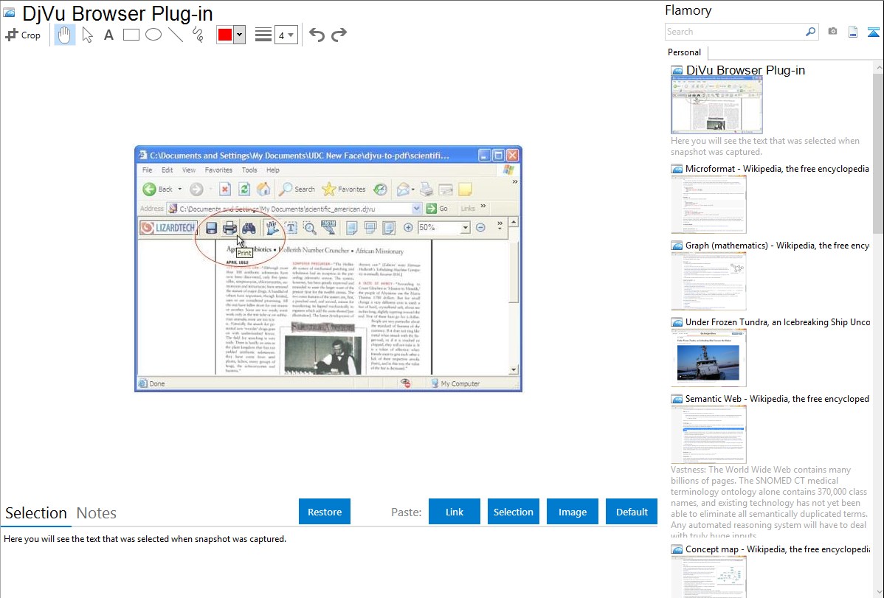Image resolution: width=884 pixels, height=598 pixels.
Task: Click the blue collapse-to-top arrow icon
Action: 873,32
